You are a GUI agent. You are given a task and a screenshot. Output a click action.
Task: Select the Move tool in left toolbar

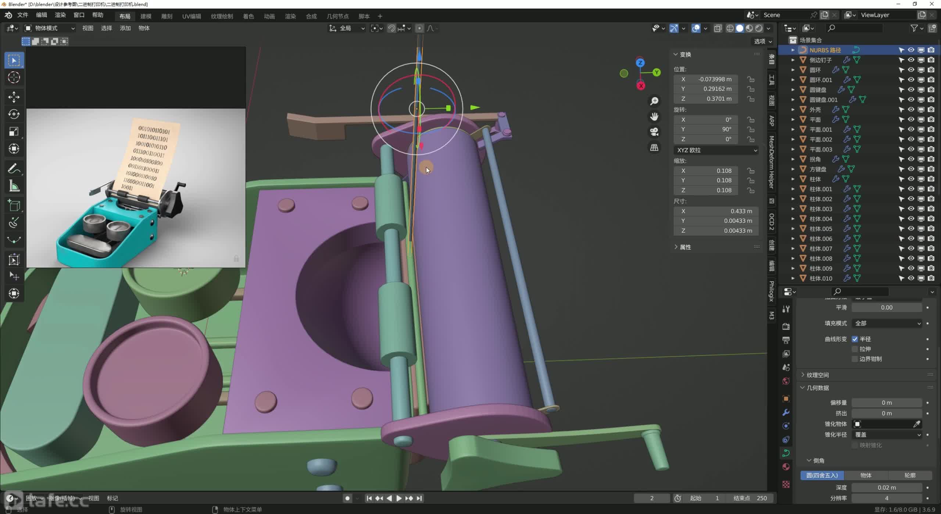[14, 97]
